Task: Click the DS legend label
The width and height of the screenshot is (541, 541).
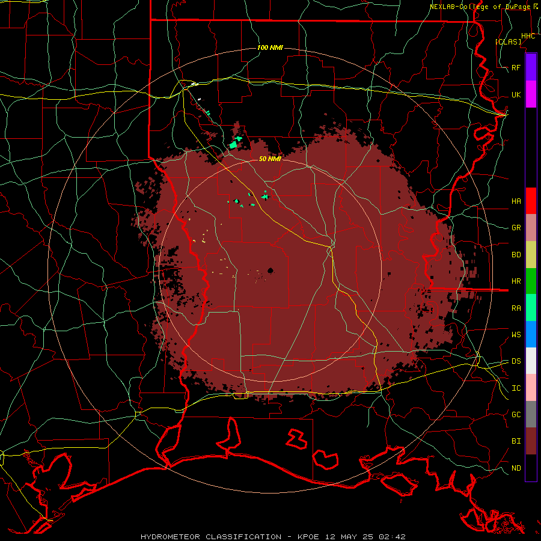Action: click(x=516, y=361)
